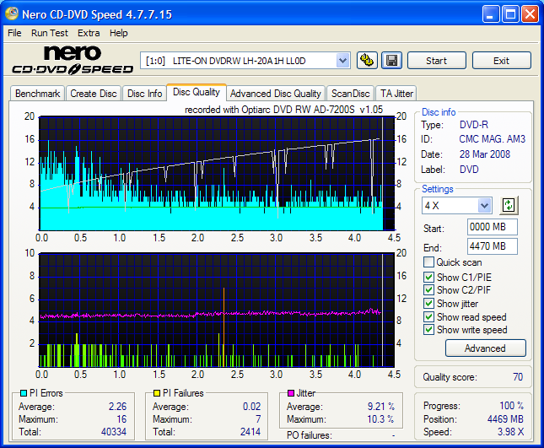Toggle the Show jitter checkbox
Screen dimensions: 544x448
coord(429,303)
